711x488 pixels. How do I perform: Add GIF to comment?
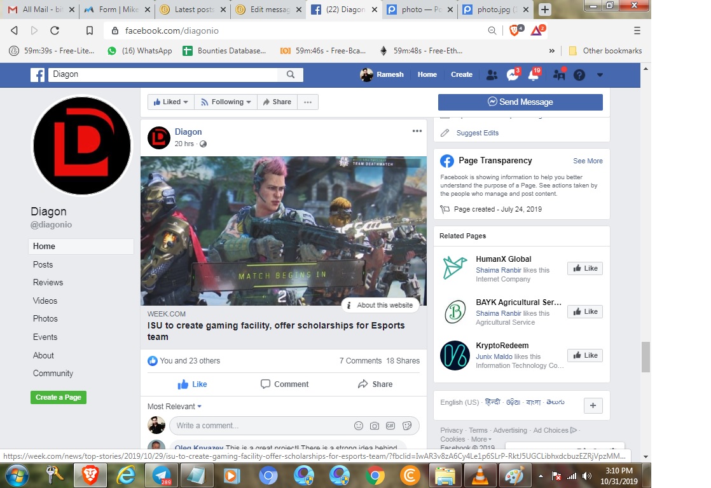point(390,426)
